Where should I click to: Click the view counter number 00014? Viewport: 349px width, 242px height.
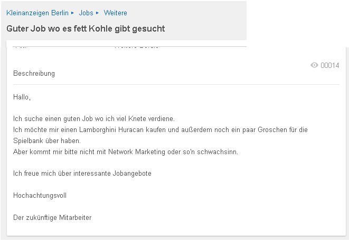pyautogui.click(x=330, y=65)
